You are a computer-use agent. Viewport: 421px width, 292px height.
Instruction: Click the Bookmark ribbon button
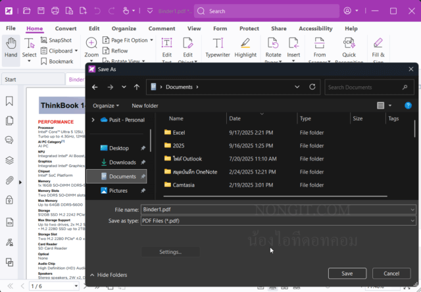pos(57,61)
